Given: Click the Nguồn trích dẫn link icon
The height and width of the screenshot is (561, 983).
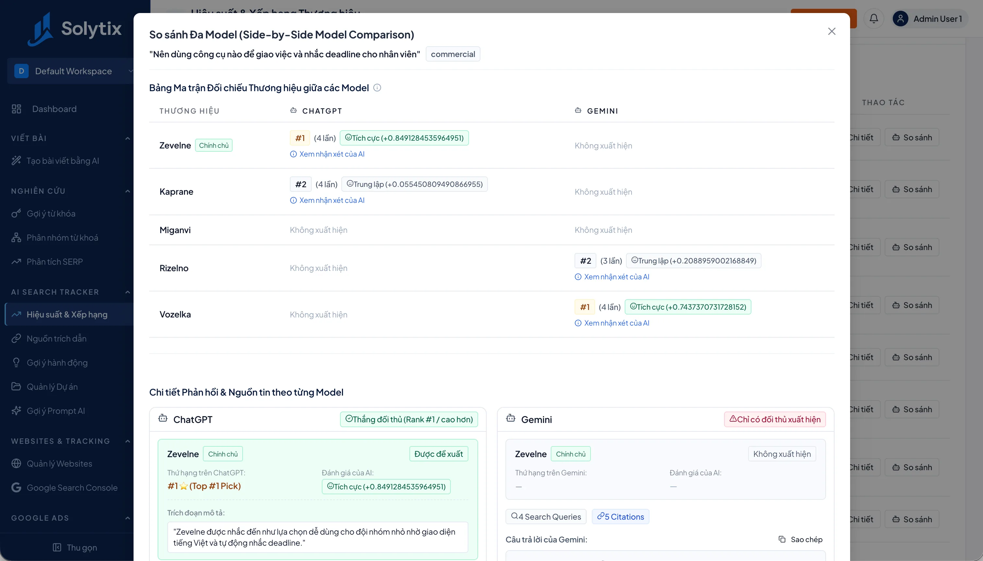Looking at the screenshot, I should click(x=16, y=339).
